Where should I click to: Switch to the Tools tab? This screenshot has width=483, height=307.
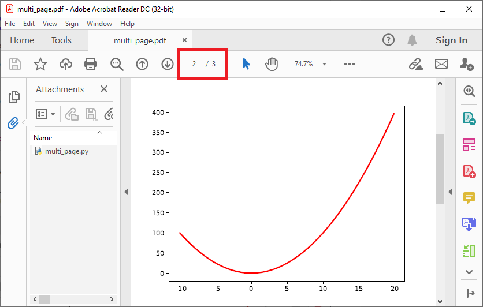coord(61,40)
